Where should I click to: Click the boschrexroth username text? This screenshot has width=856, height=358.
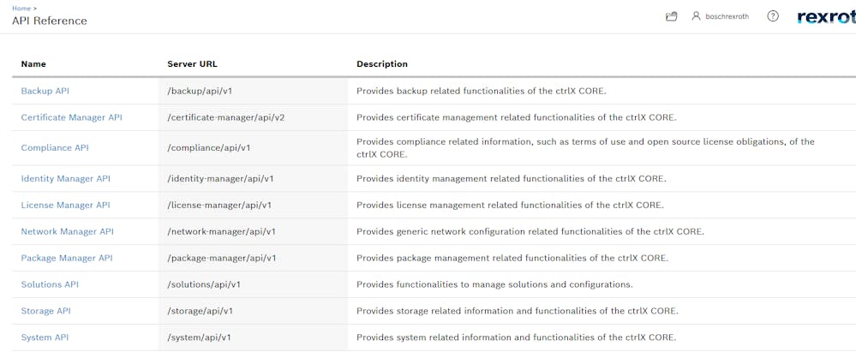click(727, 16)
